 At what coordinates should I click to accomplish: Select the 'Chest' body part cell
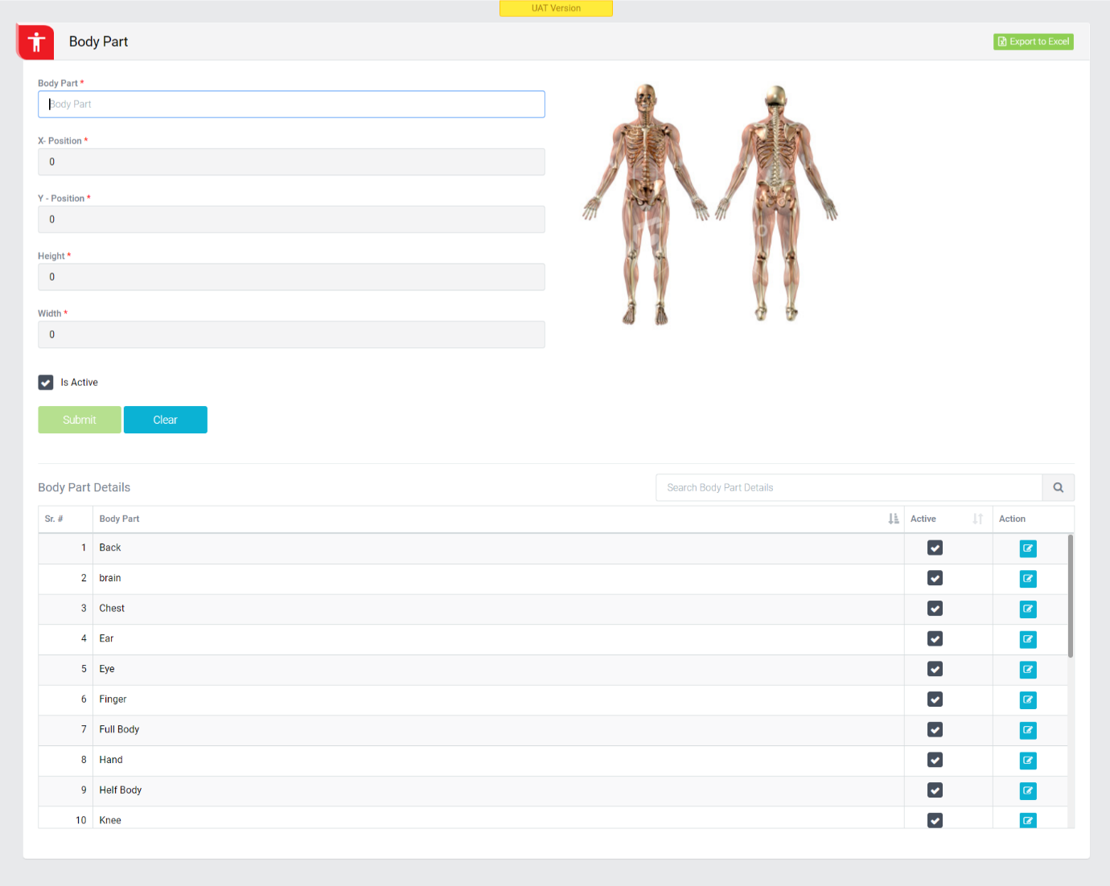click(498, 609)
